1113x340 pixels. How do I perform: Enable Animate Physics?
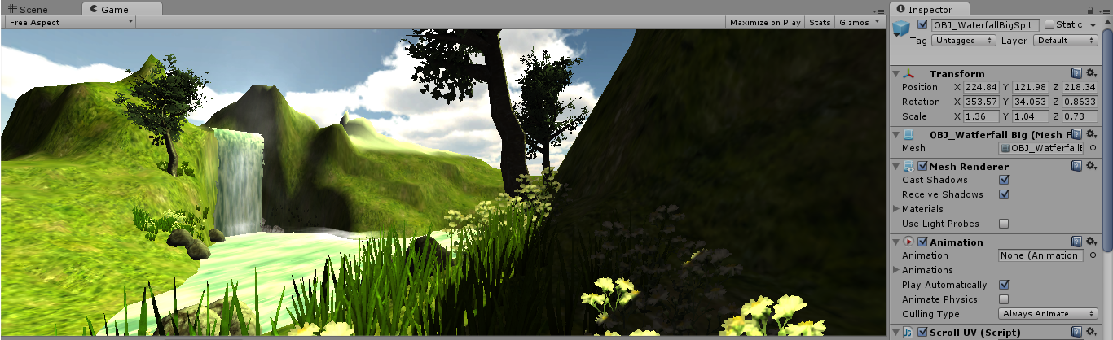coord(1004,299)
